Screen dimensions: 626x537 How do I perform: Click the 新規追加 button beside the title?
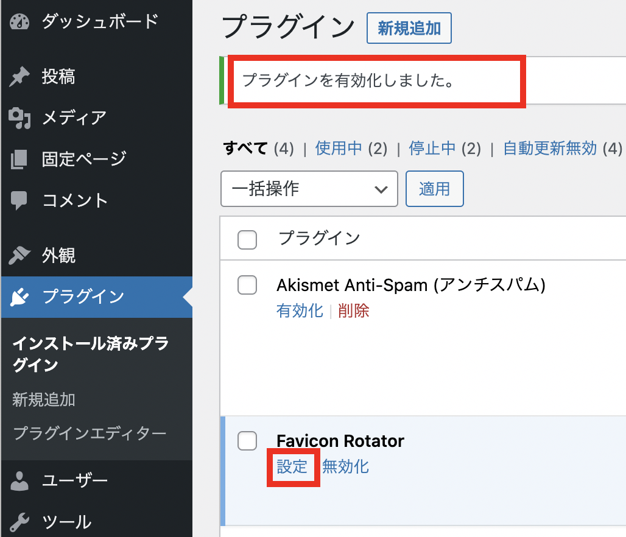point(409,29)
